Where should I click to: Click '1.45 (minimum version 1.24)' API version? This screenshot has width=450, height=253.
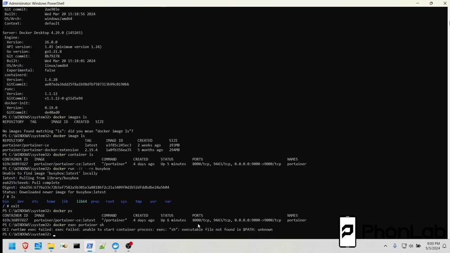coord(73,47)
